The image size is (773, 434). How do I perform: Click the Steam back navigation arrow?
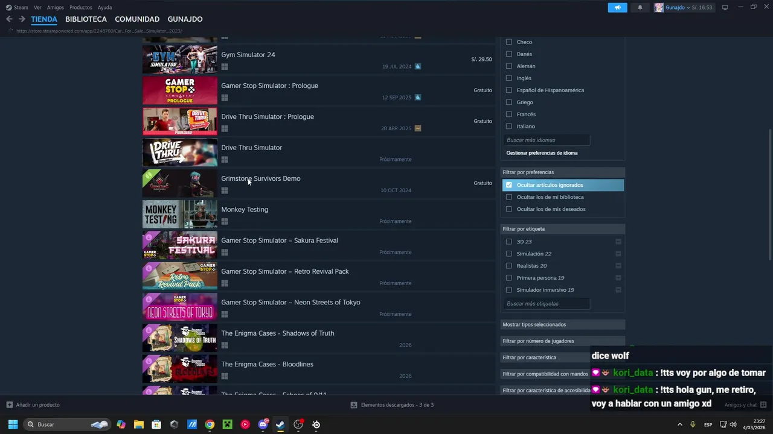coord(9,19)
